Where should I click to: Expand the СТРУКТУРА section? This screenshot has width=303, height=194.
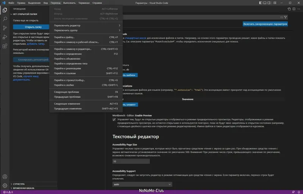34,184
